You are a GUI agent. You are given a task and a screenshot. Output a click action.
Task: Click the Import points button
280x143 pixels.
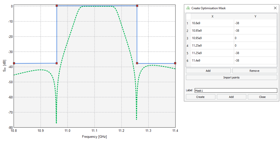(x=231, y=77)
